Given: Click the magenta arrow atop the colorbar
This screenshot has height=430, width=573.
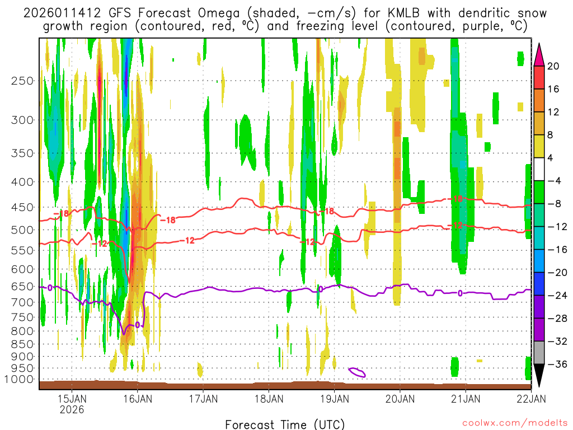Looking at the screenshot, I should point(539,54).
